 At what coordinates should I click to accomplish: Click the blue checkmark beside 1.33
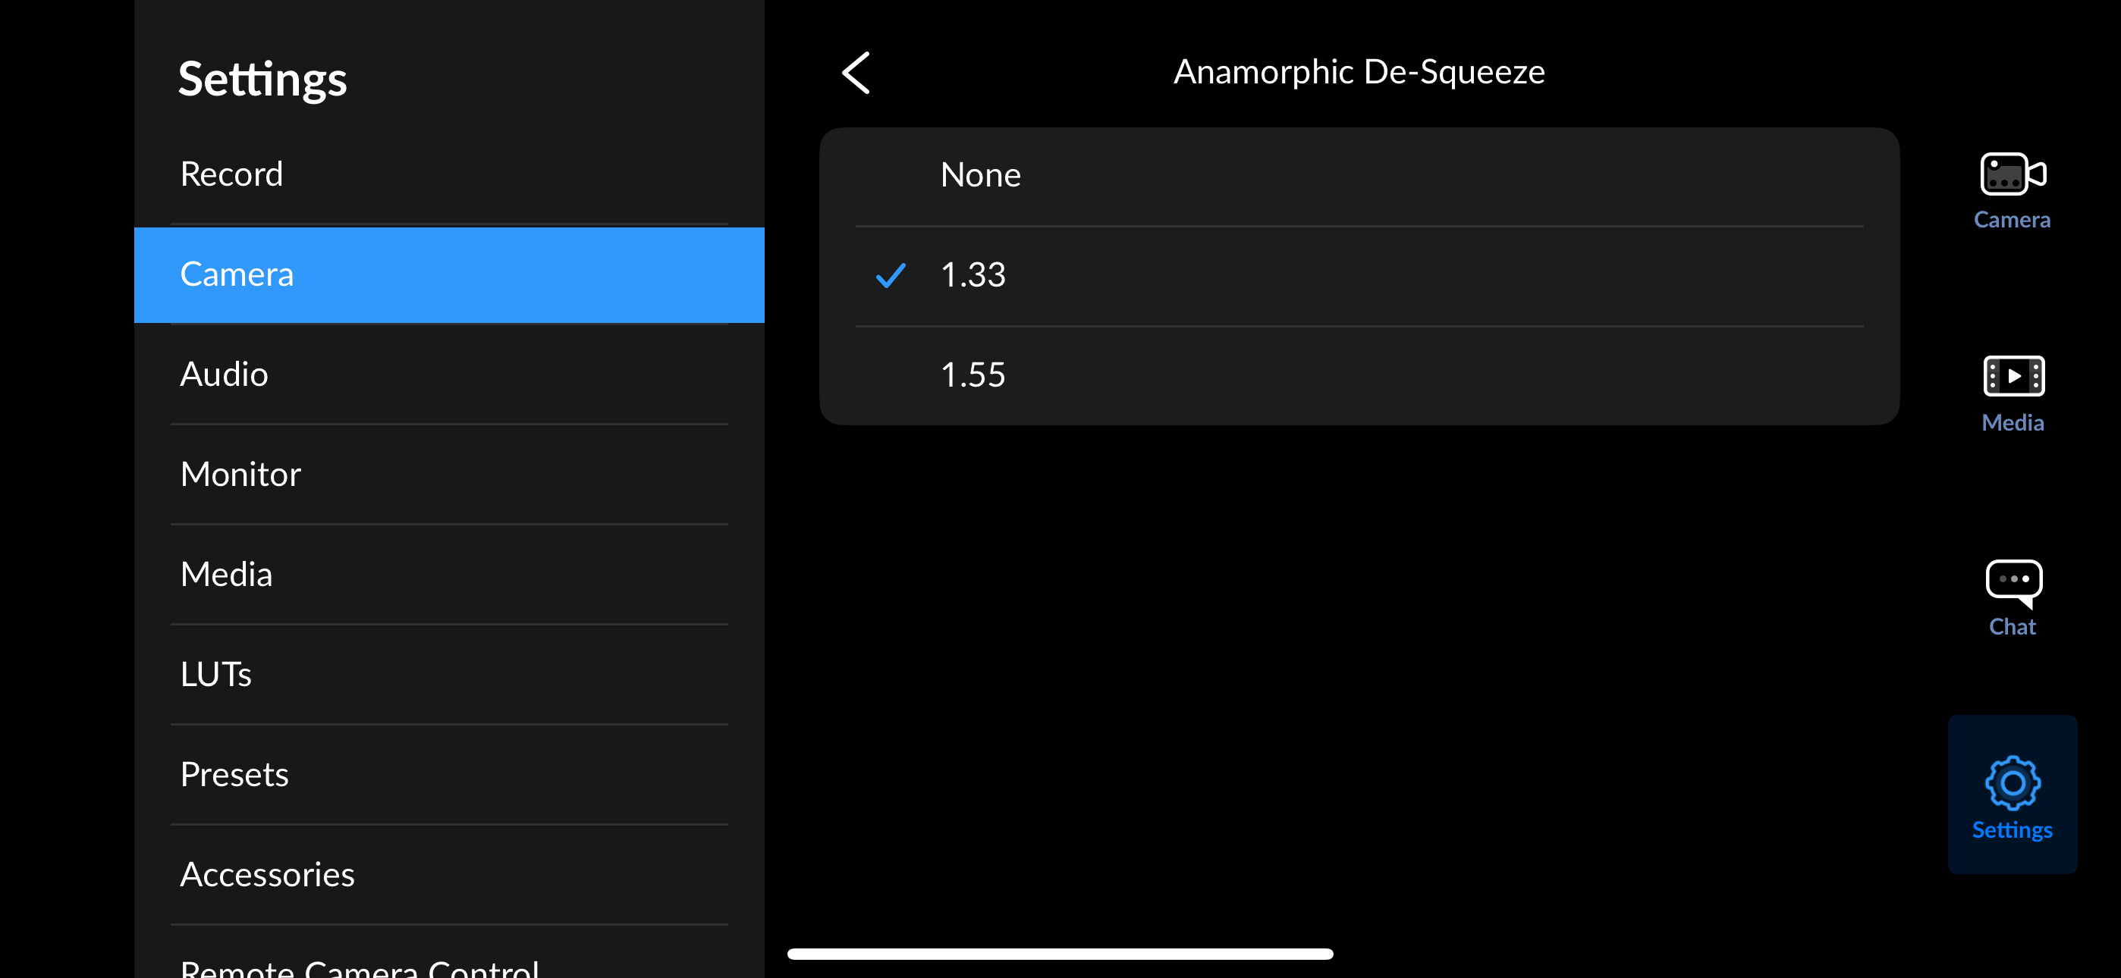tap(890, 275)
